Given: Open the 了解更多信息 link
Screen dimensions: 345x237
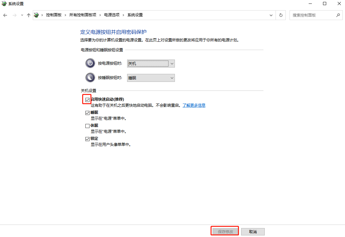Looking at the screenshot, I should (x=194, y=105).
